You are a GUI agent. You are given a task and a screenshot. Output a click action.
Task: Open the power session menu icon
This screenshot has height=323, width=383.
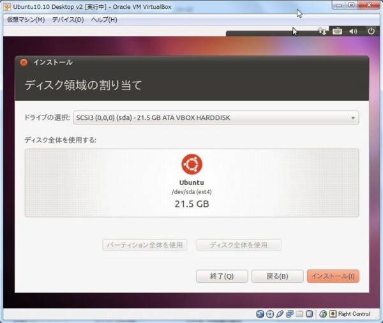pos(371,31)
